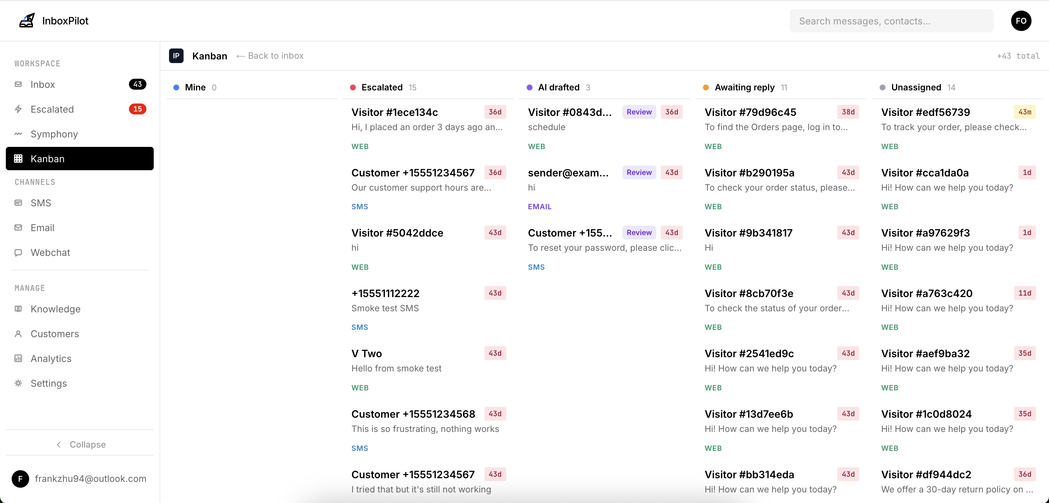This screenshot has height=503, width=1049.
Task: Click the +43 total counter
Action: (x=1018, y=56)
